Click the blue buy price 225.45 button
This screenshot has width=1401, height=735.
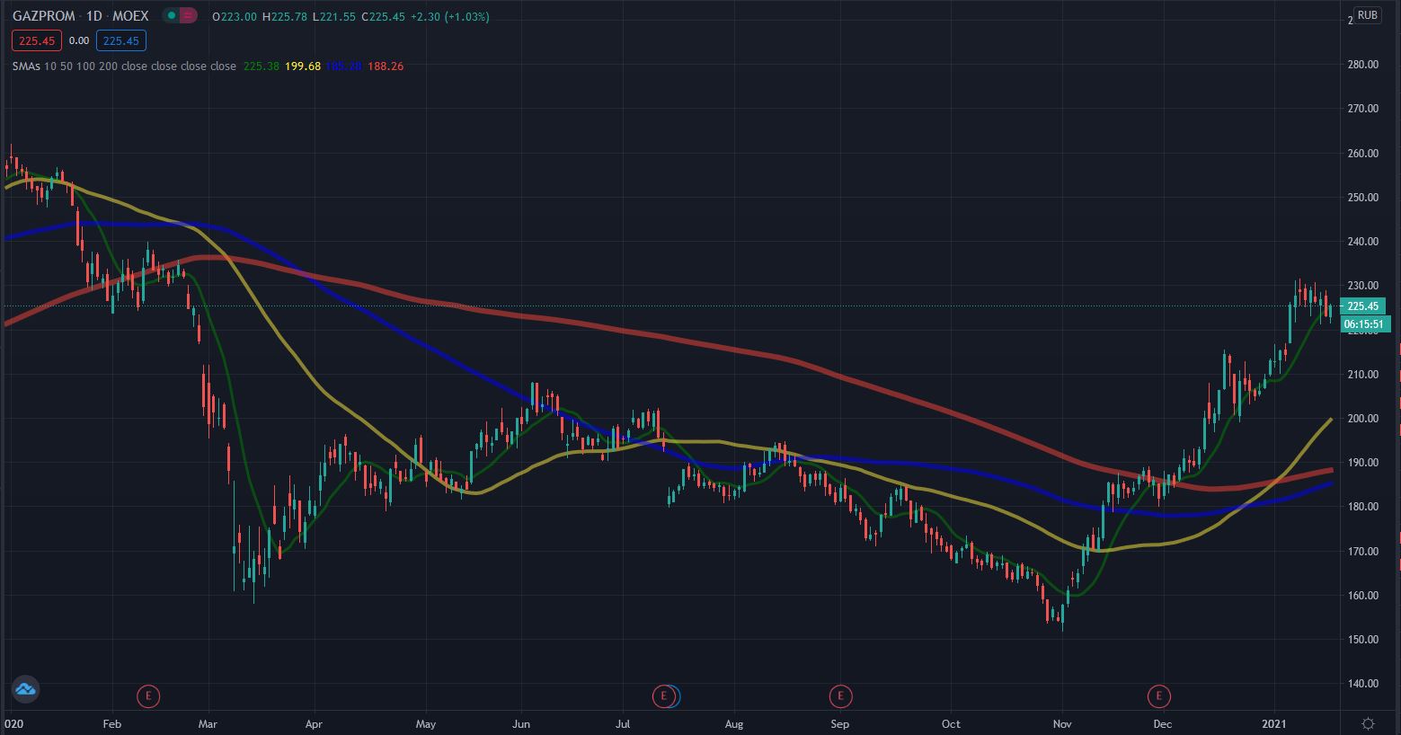tap(121, 40)
